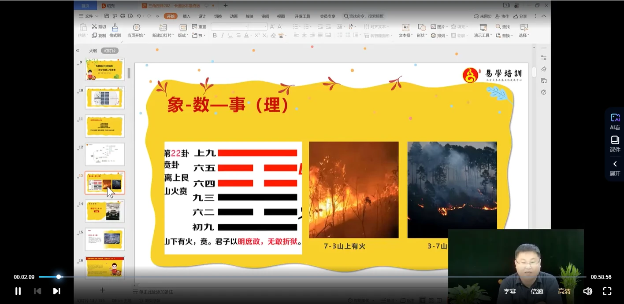Viewport: 624px width, 304px height.
Task: Collapse the slide thumbnail panel
Action: (78, 51)
